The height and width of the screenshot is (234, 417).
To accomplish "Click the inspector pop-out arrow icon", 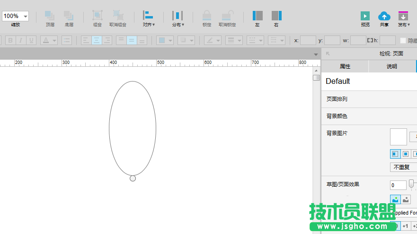I will 328,54.
